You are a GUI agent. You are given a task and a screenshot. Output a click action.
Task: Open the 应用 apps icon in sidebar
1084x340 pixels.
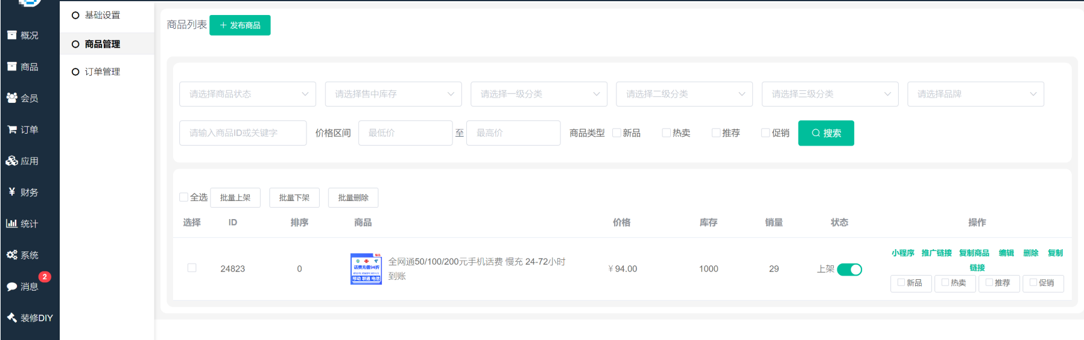[x=12, y=161]
